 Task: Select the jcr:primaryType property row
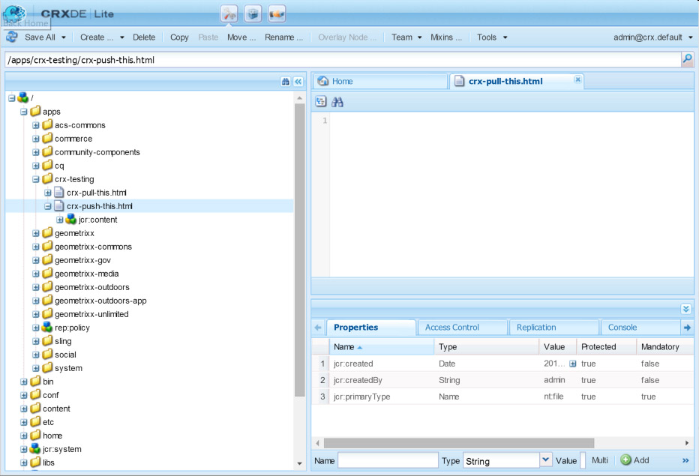pos(502,397)
